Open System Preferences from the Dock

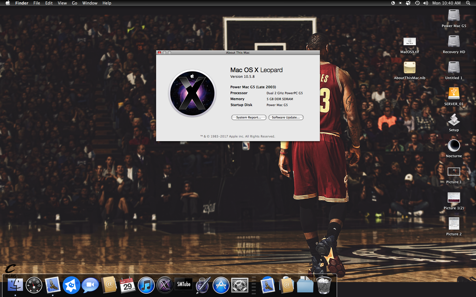coord(240,285)
